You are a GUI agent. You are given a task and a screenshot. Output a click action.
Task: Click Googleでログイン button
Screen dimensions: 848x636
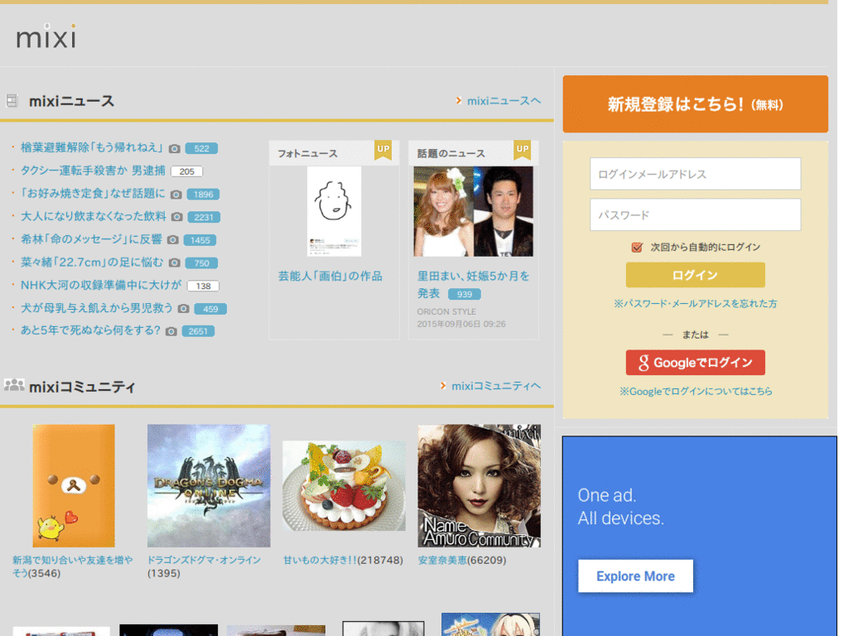click(695, 363)
